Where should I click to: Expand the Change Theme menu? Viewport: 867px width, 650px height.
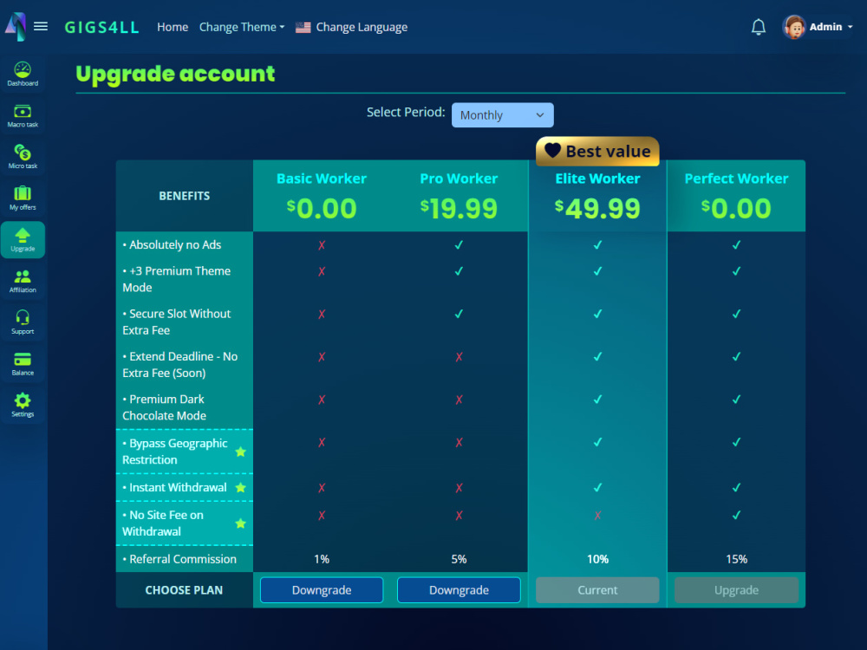click(x=242, y=27)
